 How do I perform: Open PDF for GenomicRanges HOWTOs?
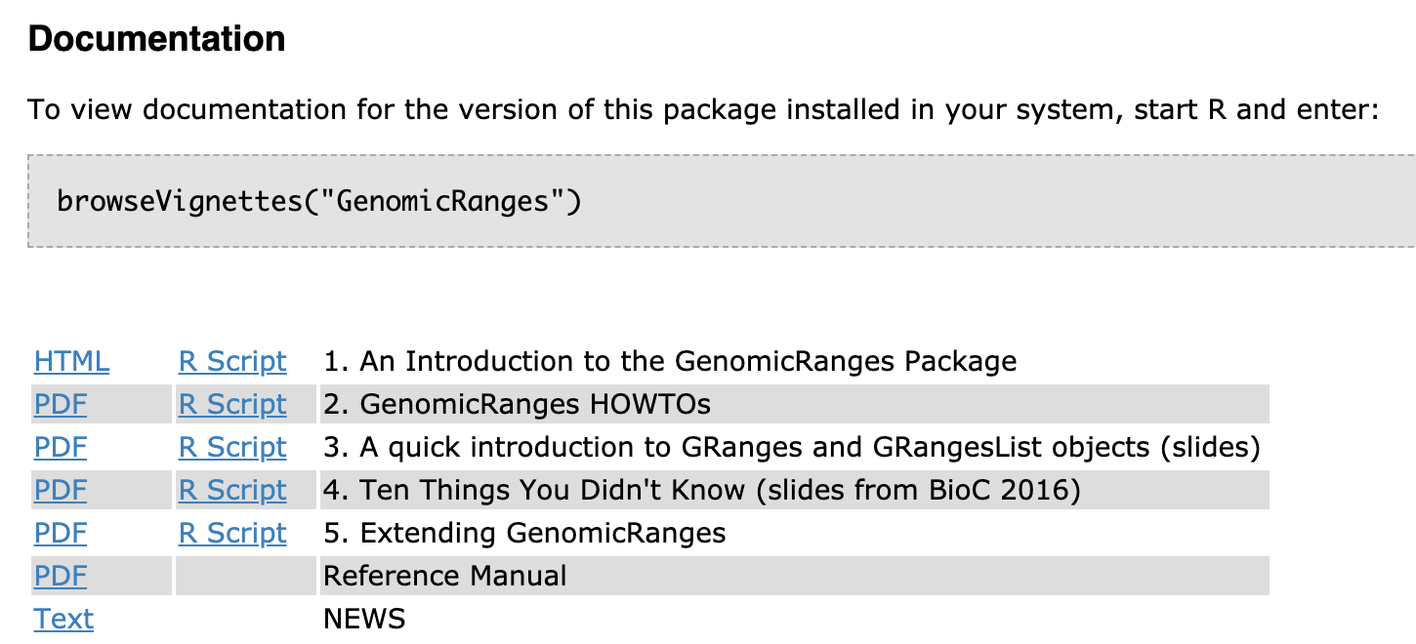point(61,405)
